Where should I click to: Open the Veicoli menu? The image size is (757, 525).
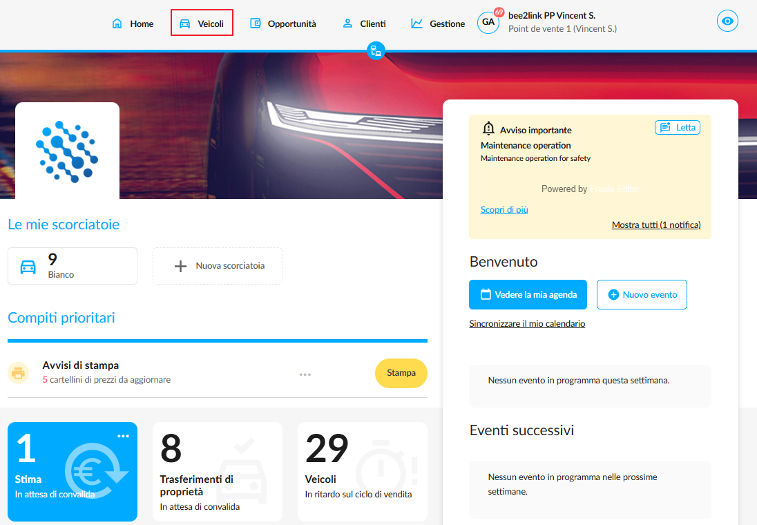pyautogui.click(x=201, y=23)
